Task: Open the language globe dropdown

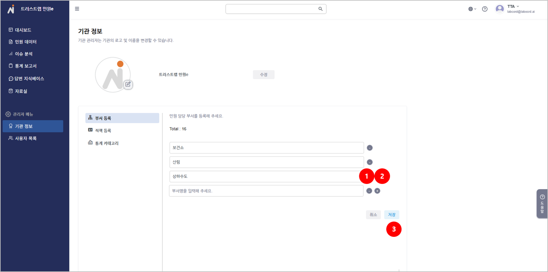Action: pyautogui.click(x=472, y=9)
